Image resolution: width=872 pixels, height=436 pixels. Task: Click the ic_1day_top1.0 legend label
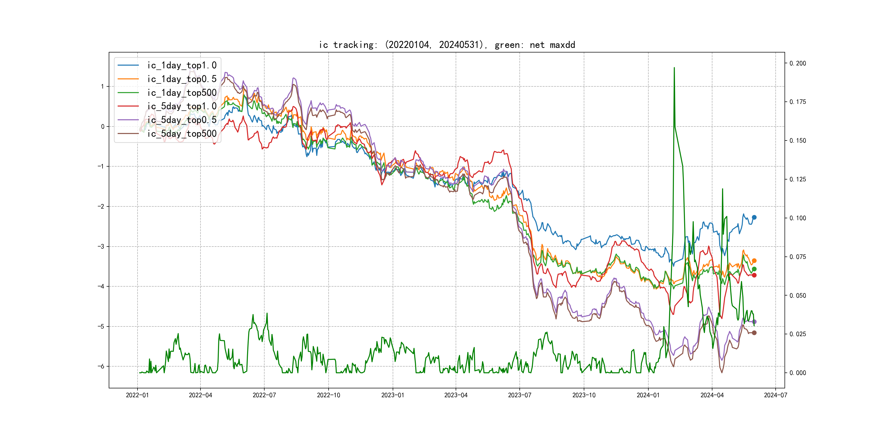[182, 65]
